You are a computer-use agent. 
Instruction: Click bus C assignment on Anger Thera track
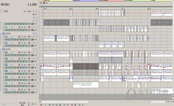click(22, 37)
